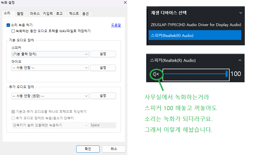Click the 설정 button next to 스피커 dropdown
Viewport: 256px width, 155px height.
coord(103,54)
